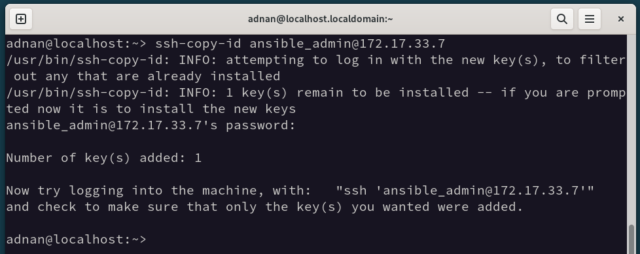Screen dimensions: 640x254
Task: Click the 'attempting to log in' INFO line
Action: (315, 60)
